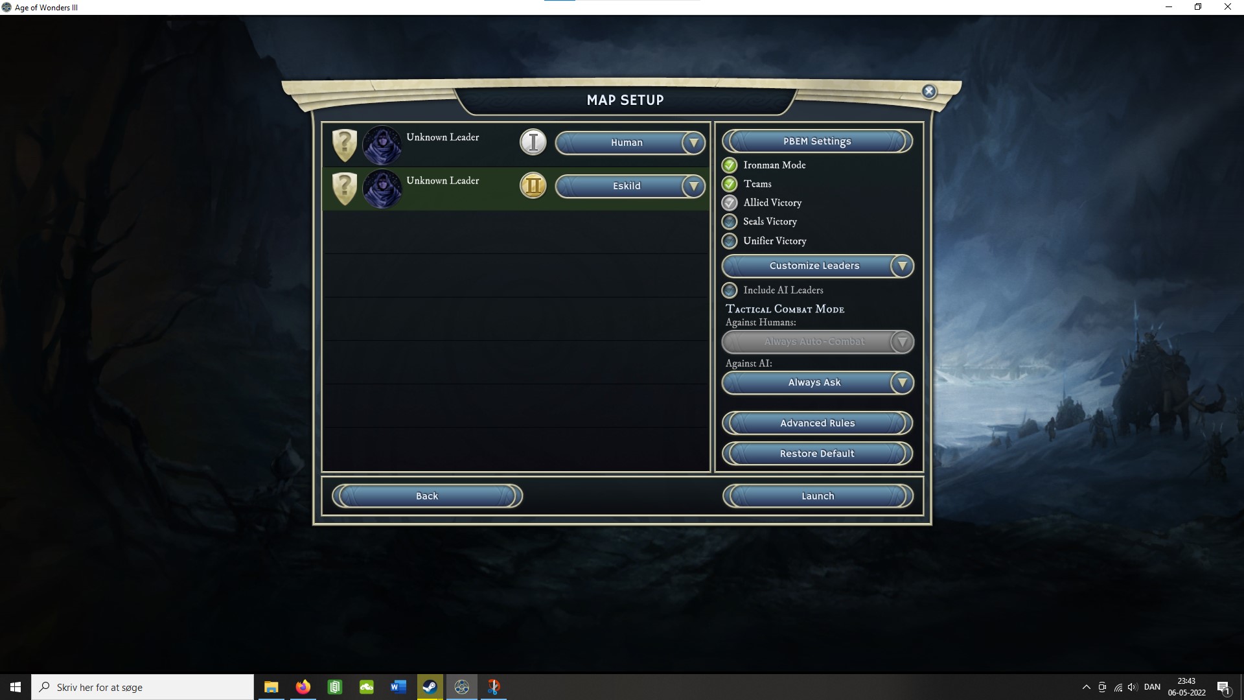Screen dimensions: 1244x700
Task: Select first Unknown Leader name text
Action: [x=443, y=137]
